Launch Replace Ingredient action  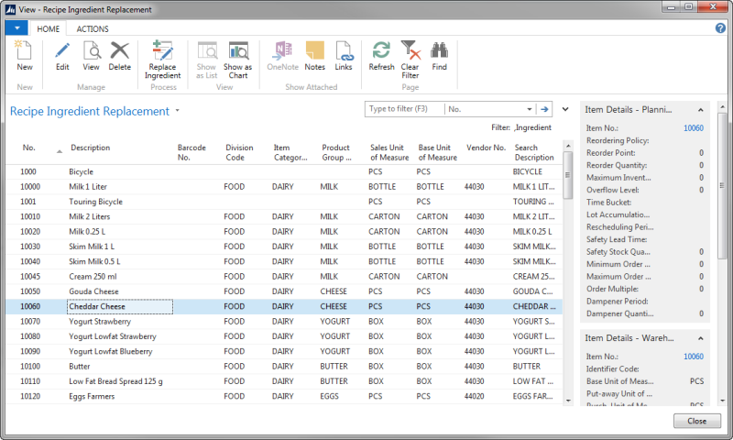click(x=163, y=59)
